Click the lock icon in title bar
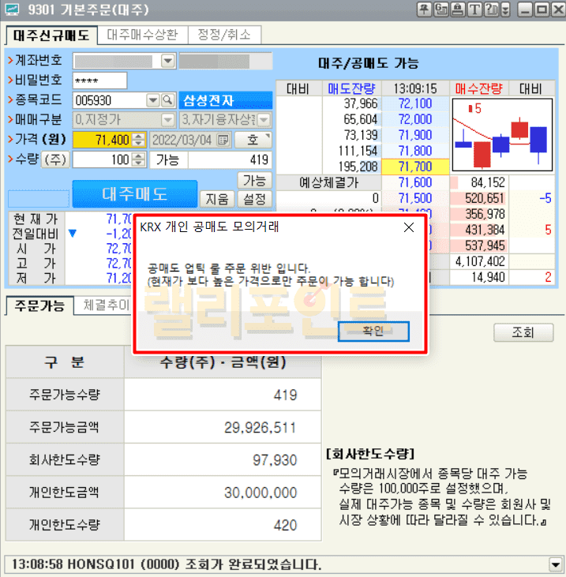Viewport: 566px width, 577px height. pos(457,10)
